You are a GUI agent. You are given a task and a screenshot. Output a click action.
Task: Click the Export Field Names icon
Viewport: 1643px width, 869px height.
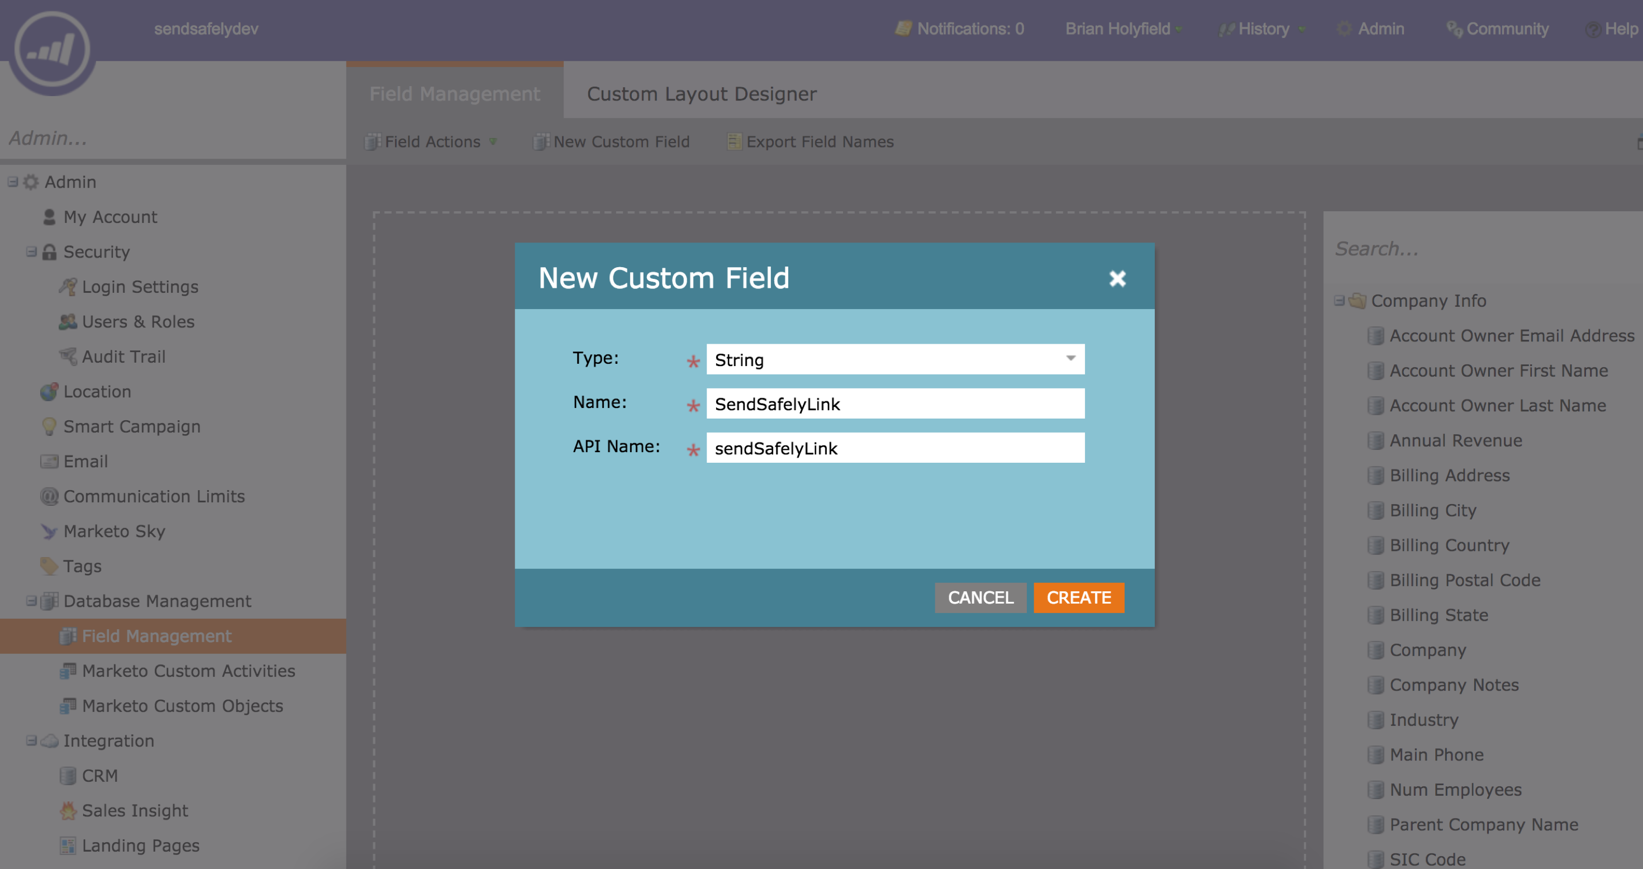click(x=734, y=141)
